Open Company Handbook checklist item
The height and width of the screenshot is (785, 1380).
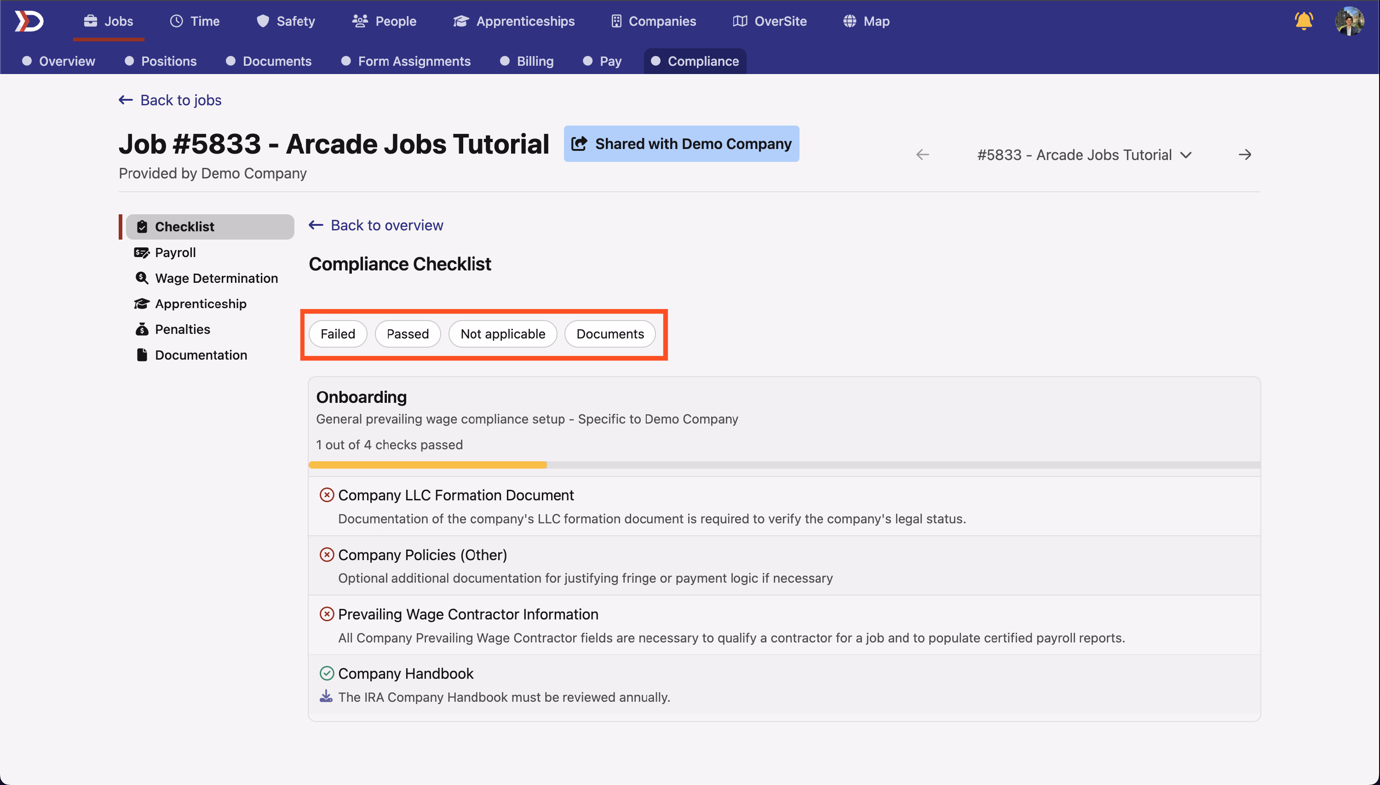click(x=784, y=685)
